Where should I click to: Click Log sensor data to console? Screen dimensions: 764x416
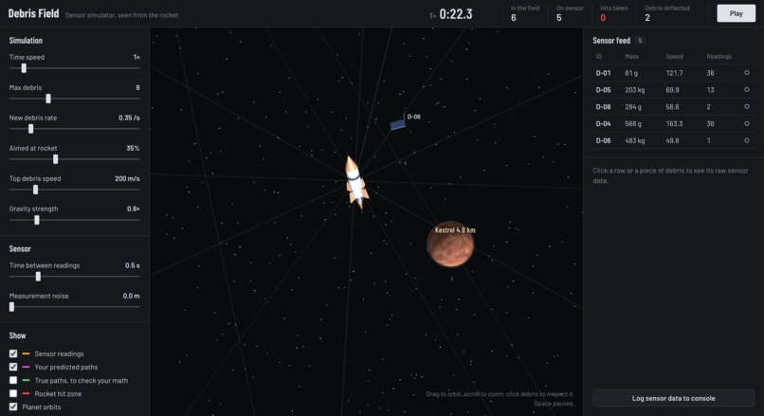(673, 398)
